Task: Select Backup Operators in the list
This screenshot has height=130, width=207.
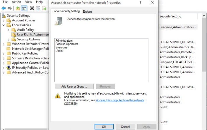Action: (x=67, y=44)
